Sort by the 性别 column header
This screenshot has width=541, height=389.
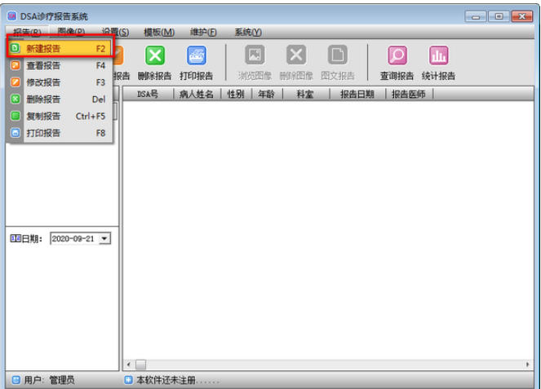click(236, 94)
